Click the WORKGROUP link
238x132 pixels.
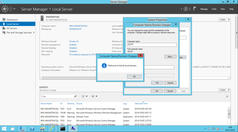(75, 29)
